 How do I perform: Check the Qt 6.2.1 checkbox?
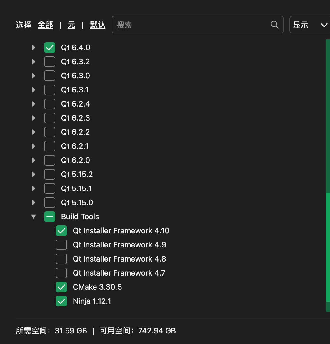pos(50,146)
